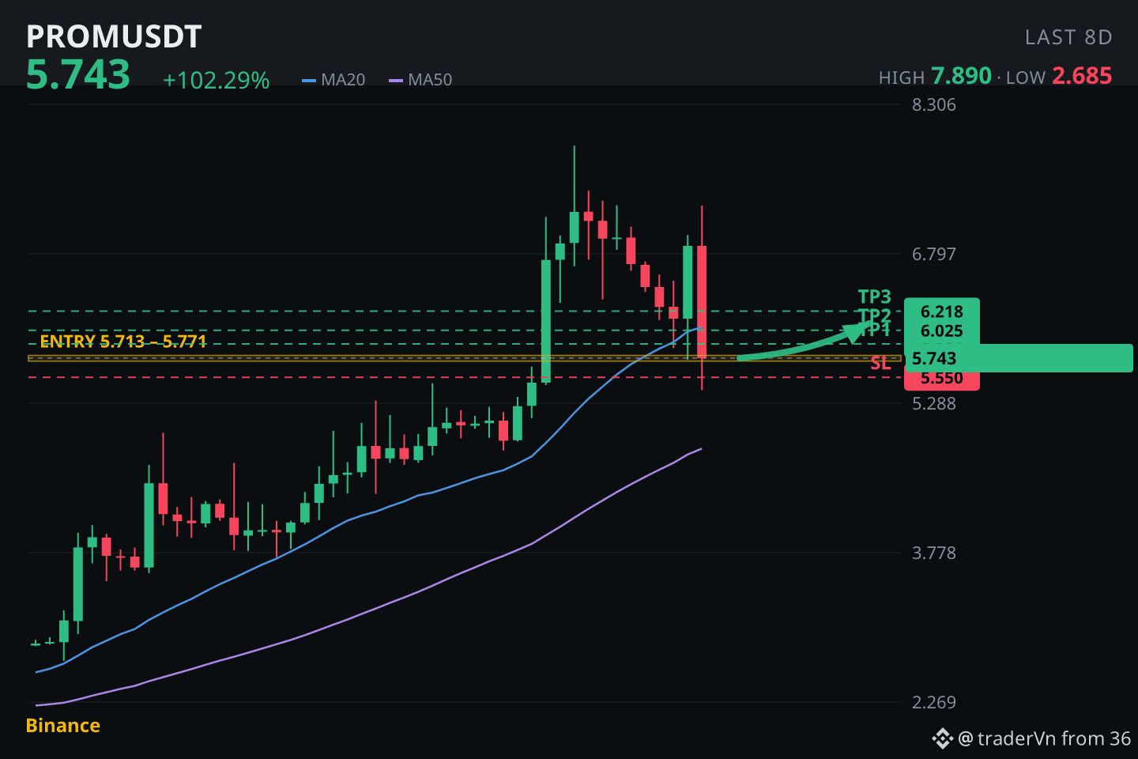The width and height of the screenshot is (1138, 759).
Task: Click the LAST 8D timeframe label
Action: (x=1068, y=37)
